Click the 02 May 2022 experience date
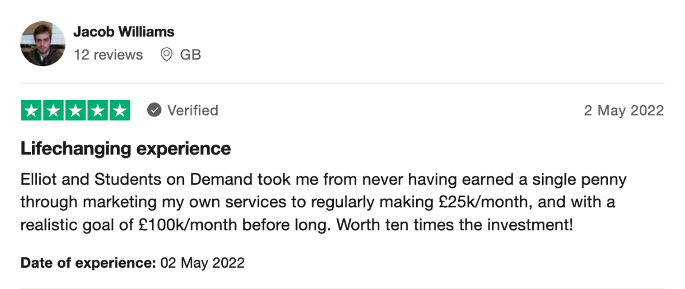 (x=202, y=263)
